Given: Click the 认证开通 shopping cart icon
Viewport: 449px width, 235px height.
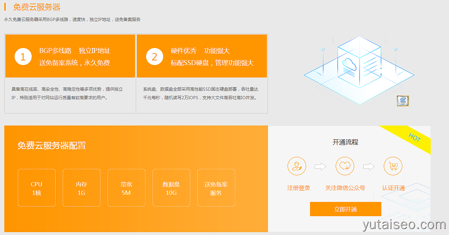Looking at the screenshot, I should click(393, 166).
